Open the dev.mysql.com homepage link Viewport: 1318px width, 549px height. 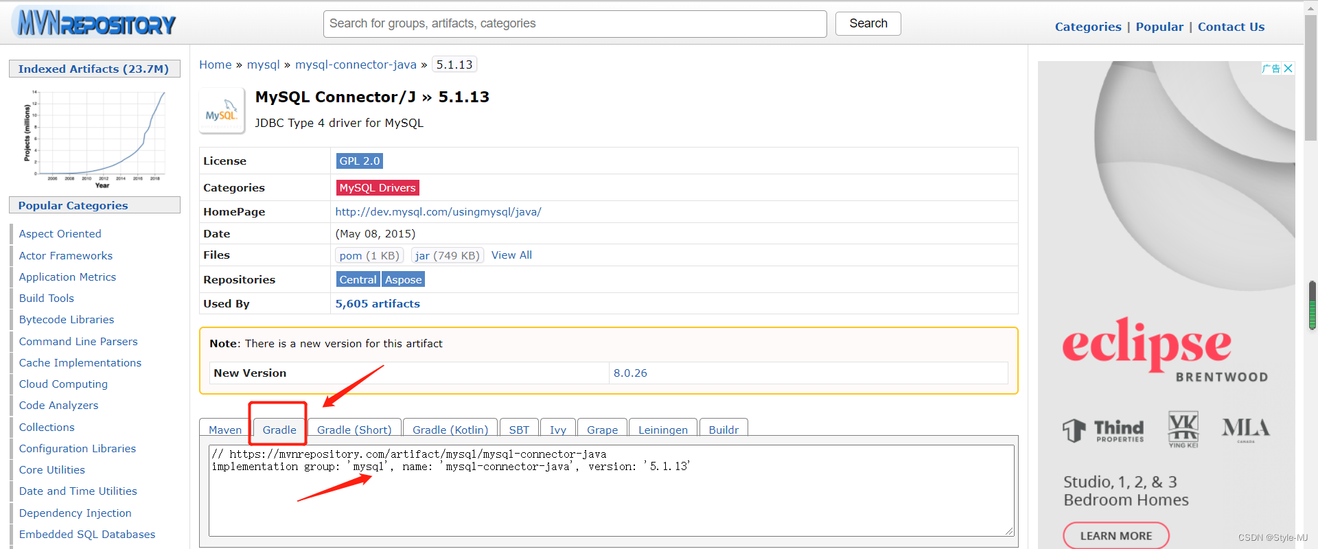click(438, 212)
